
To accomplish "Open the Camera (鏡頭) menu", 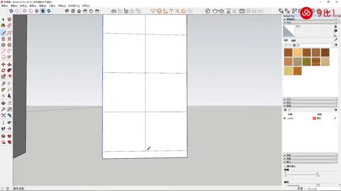I will tap(33, 6).
